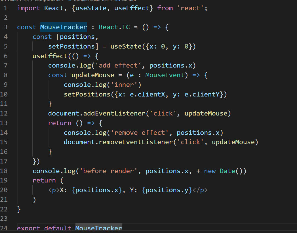Click line number 1 in the gutter
Image resolution: width=297 pixels, height=233 pixels.
6,8
